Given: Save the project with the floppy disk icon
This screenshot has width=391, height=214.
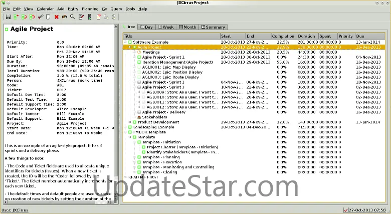Looking at the screenshot, I should (x=8, y=17).
